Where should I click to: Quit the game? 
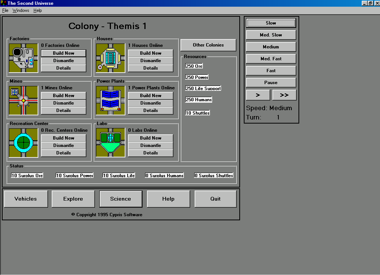pos(215,199)
